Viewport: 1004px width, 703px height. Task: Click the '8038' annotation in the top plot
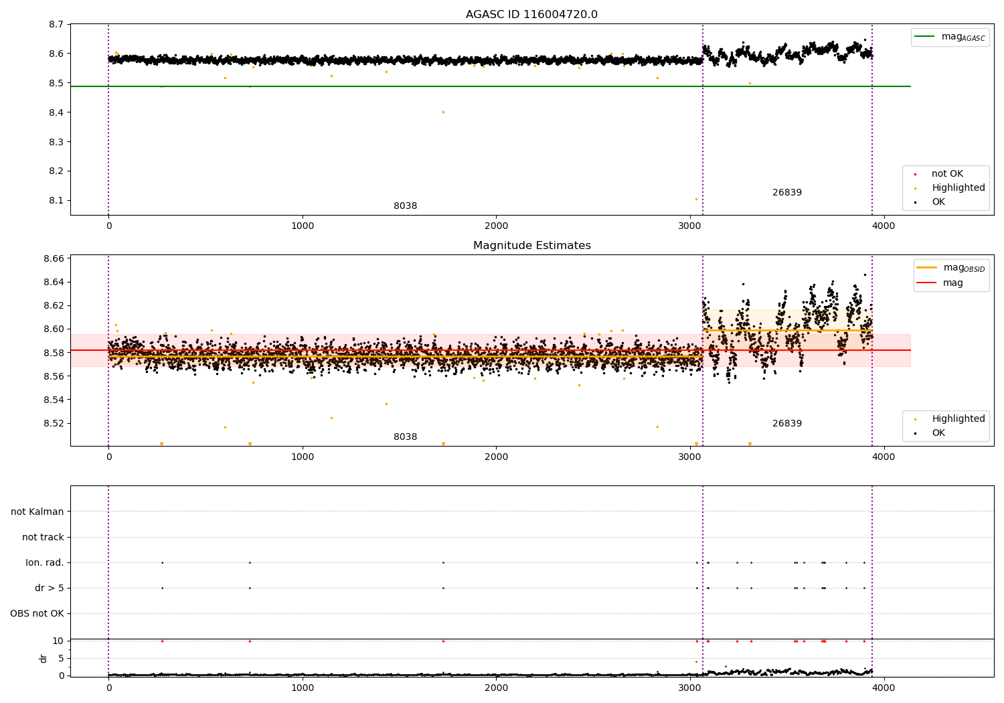click(405, 206)
